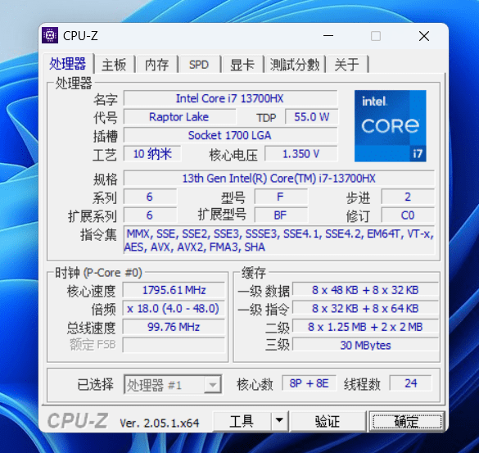Image resolution: width=479 pixels, height=453 pixels.
Task: Select the 处理器 tab
Action: (68, 64)
